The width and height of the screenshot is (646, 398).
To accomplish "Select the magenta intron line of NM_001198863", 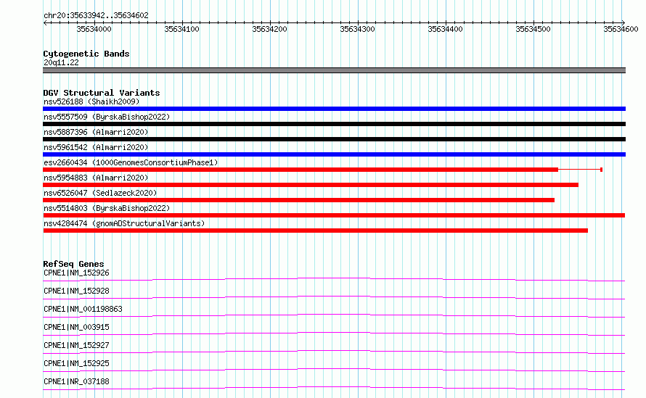I will coord(334,315).
